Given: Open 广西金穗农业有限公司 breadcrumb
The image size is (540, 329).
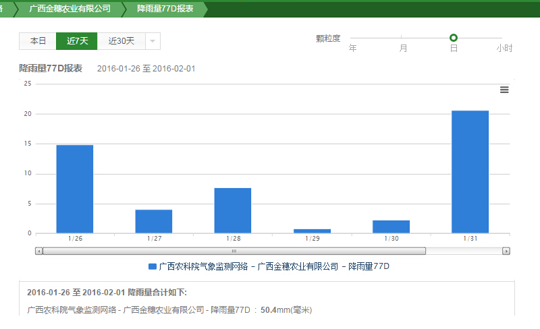Looking at the screenshot, I should [70, 9].
